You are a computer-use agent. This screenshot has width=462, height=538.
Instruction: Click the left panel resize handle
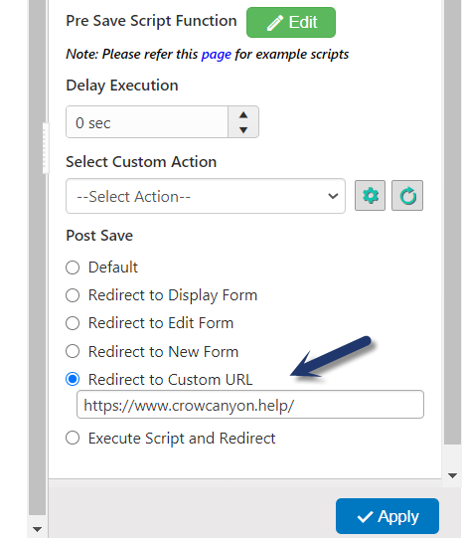pyautogui.click(x=46, y=148)
